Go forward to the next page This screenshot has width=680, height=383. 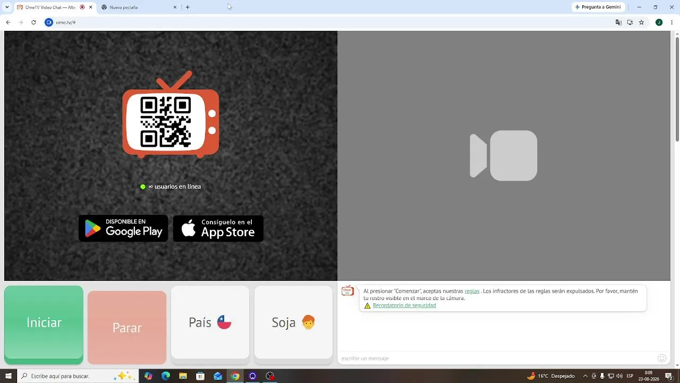(x=21, y=22)
